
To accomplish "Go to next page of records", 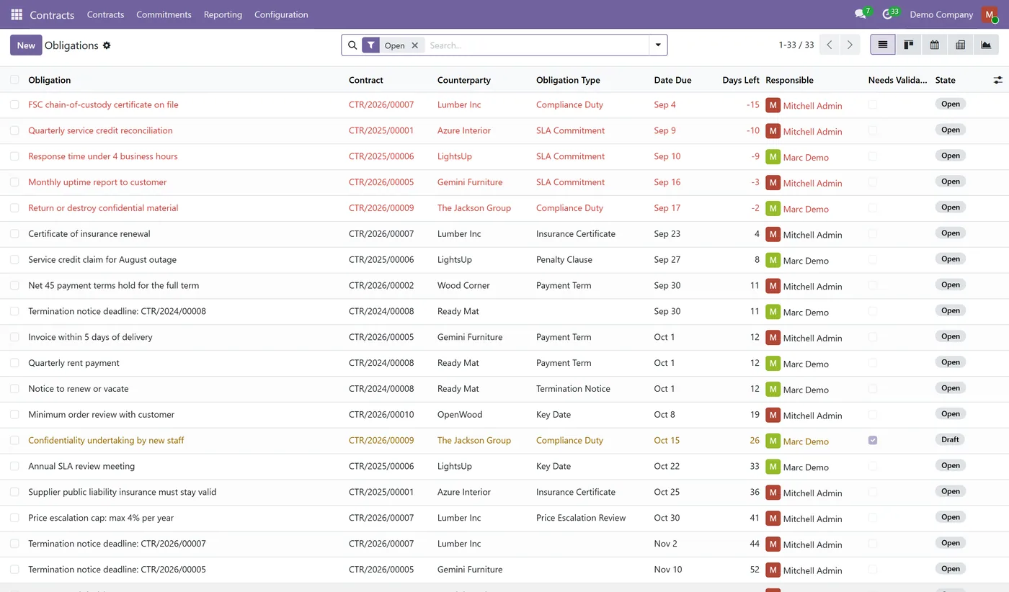I will 850,45.
